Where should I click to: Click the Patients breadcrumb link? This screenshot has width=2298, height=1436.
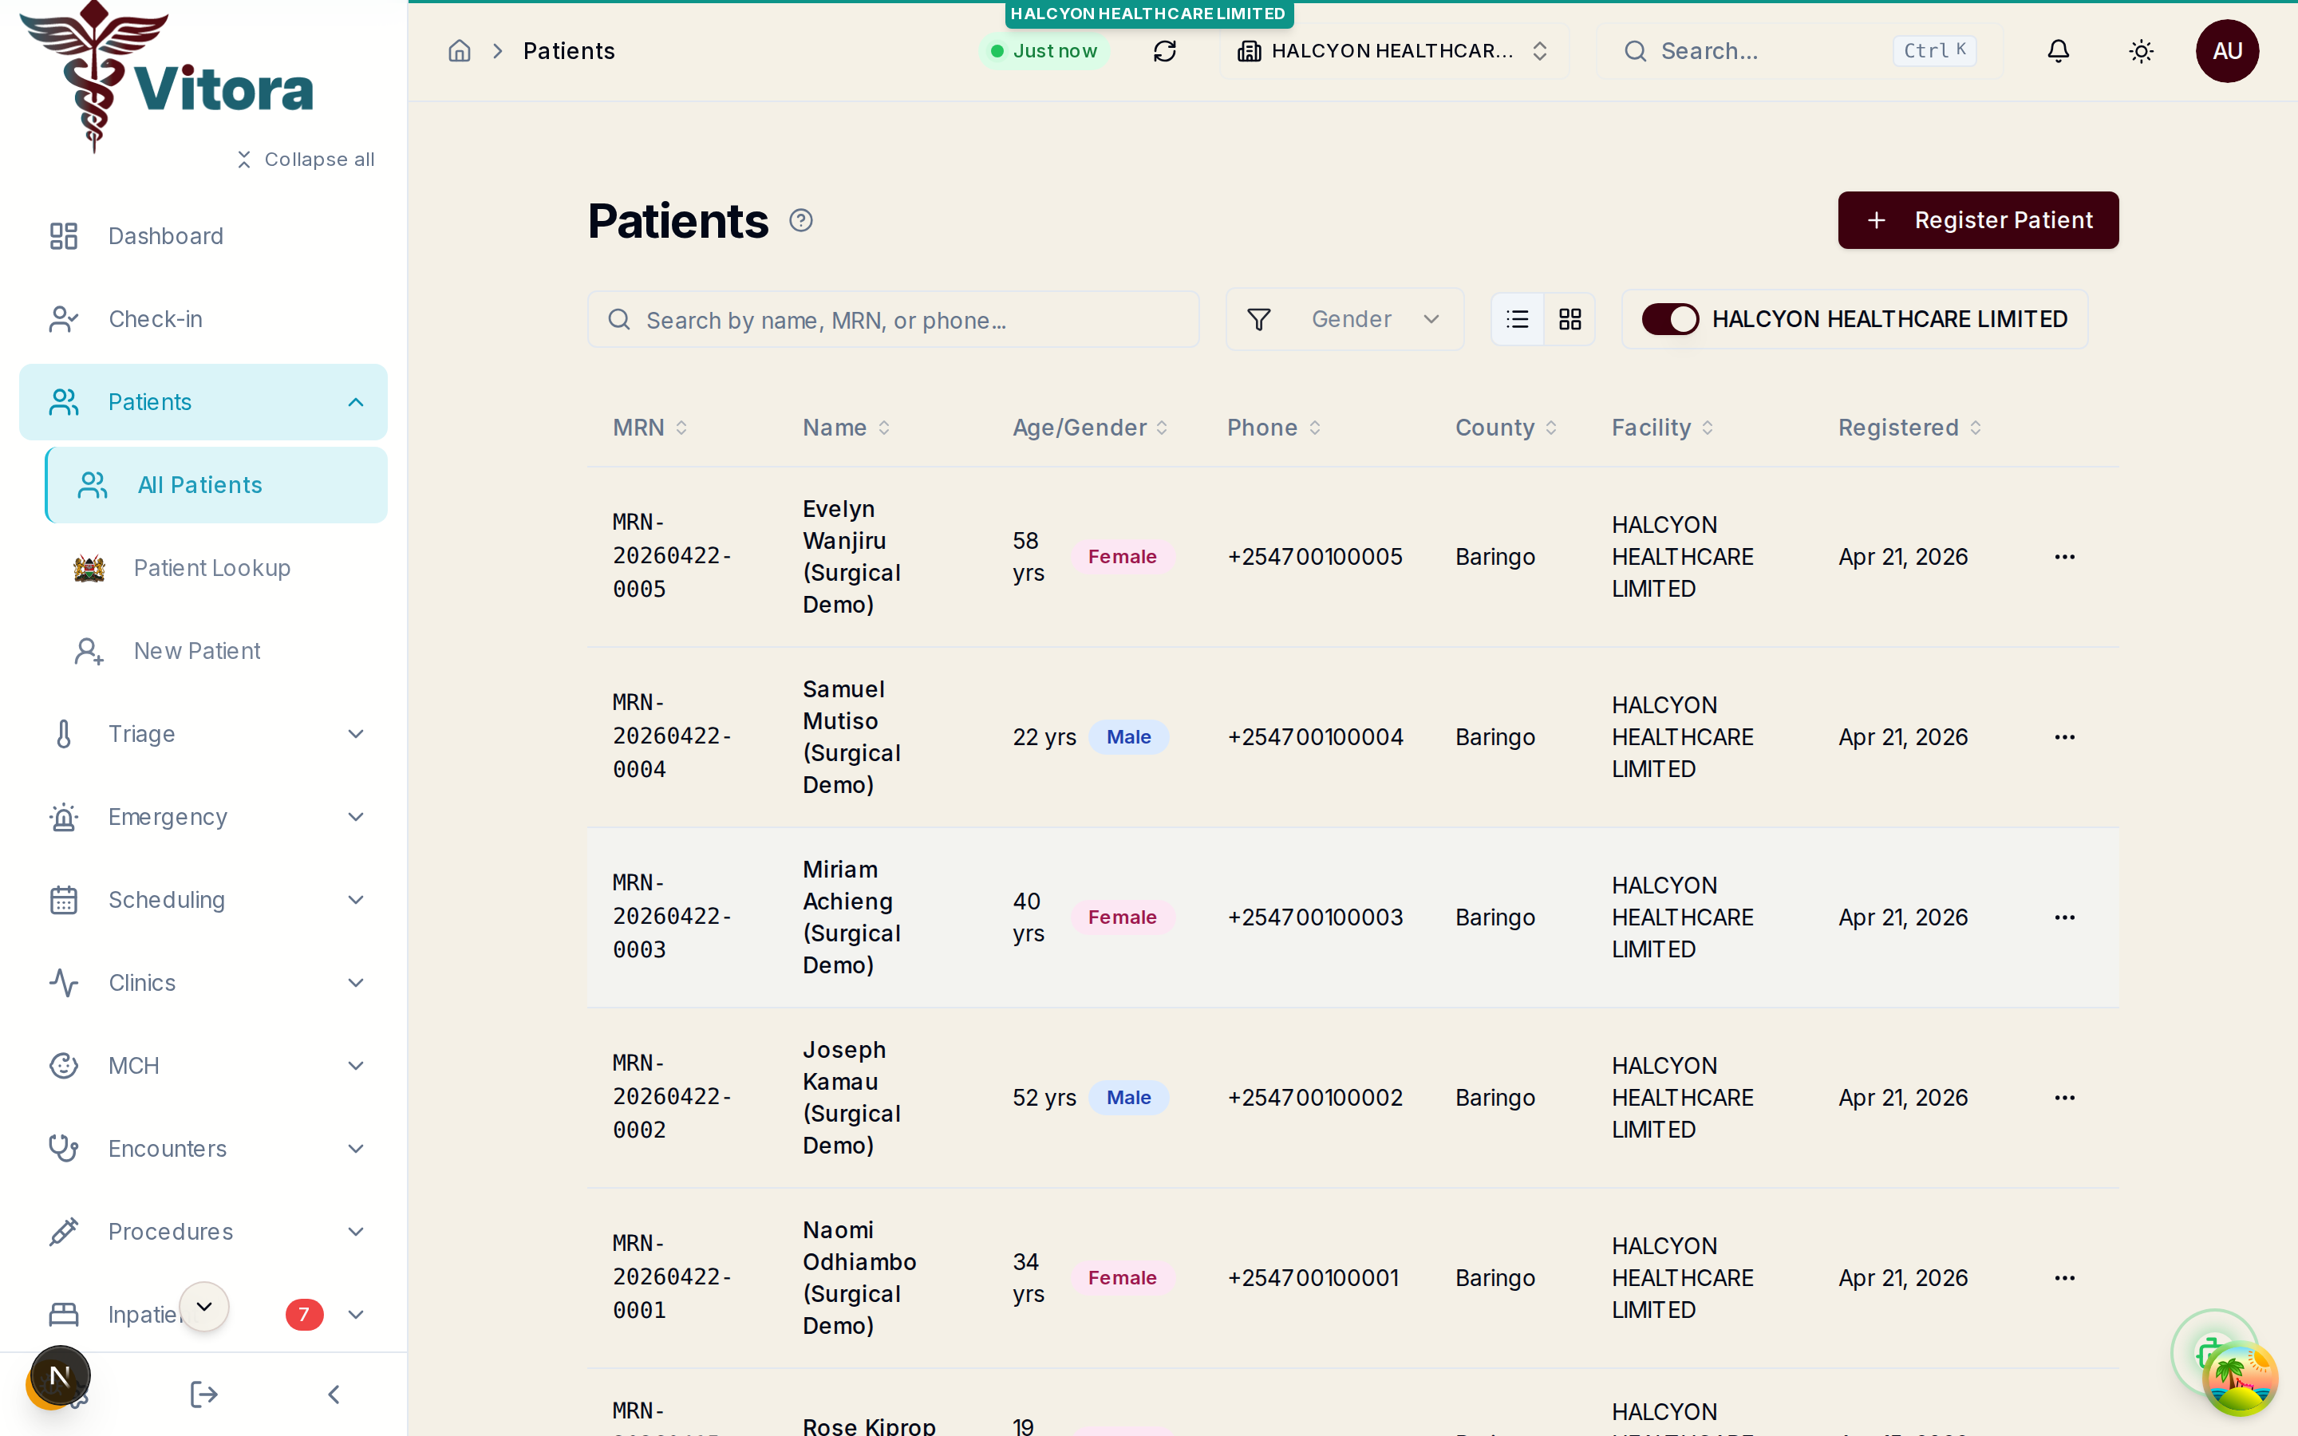[569, 51]
